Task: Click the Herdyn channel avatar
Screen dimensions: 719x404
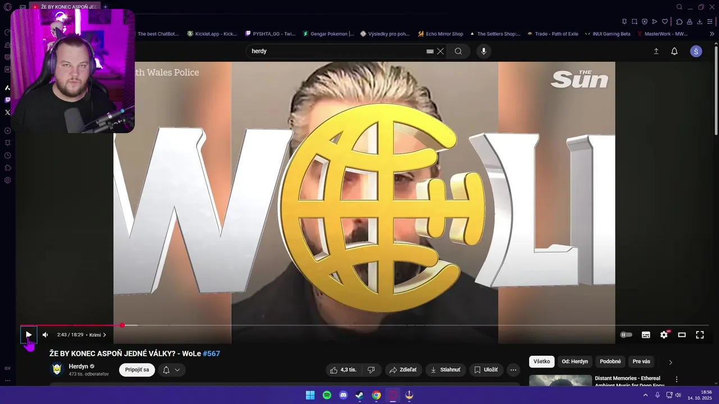Action: pyautogui.click(x=57, y=369)
